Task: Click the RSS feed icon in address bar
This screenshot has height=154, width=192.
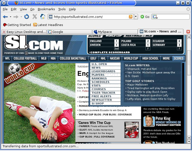Action: tap(131, 17)
